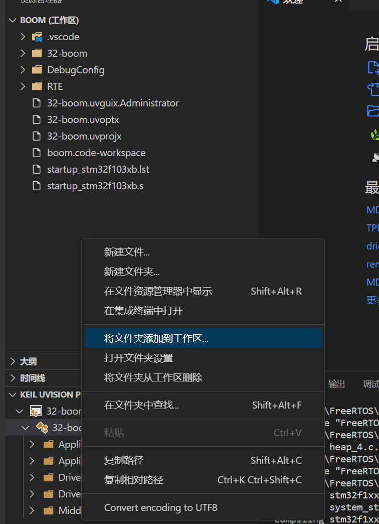Select 在文件夹中查找... menu entry
Image resolution: width=379 pixels, height=524 pixels.
[203, 405]
